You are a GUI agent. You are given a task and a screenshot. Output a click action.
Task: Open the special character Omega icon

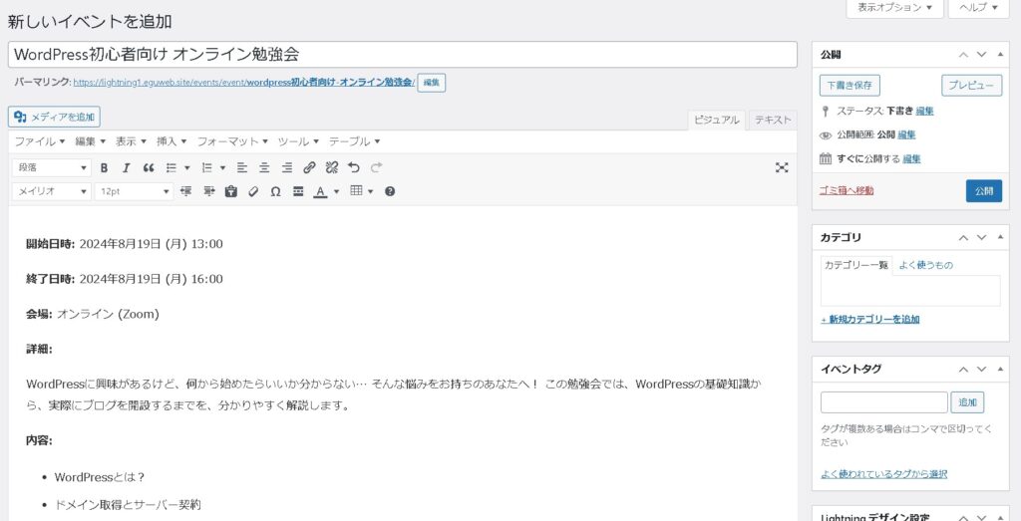click(275, 191)
